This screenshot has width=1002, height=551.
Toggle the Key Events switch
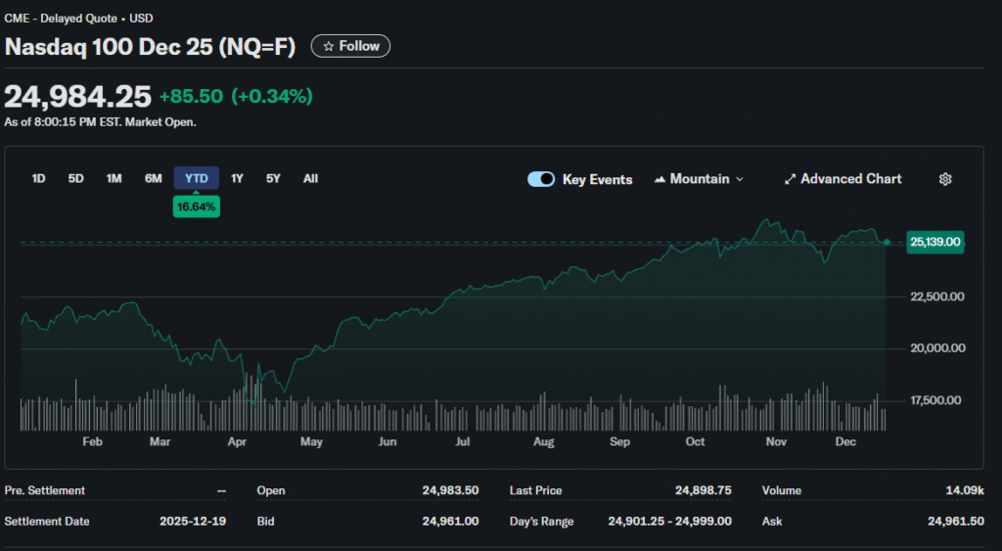click(541, 179)
